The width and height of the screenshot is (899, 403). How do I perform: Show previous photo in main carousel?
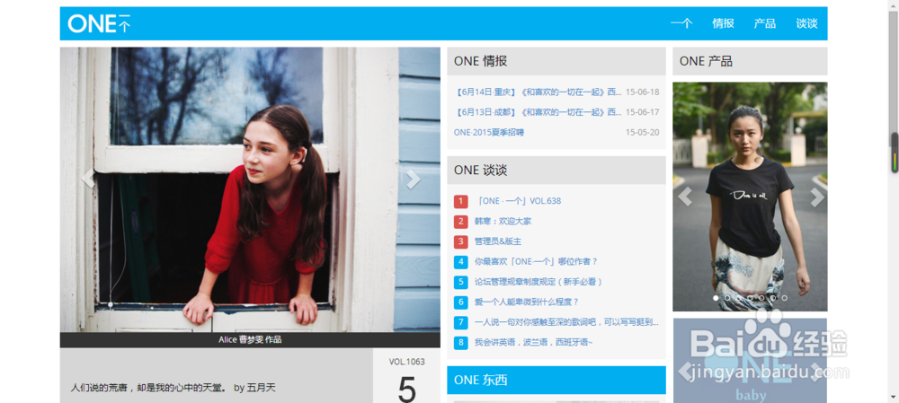click(87, 179)
